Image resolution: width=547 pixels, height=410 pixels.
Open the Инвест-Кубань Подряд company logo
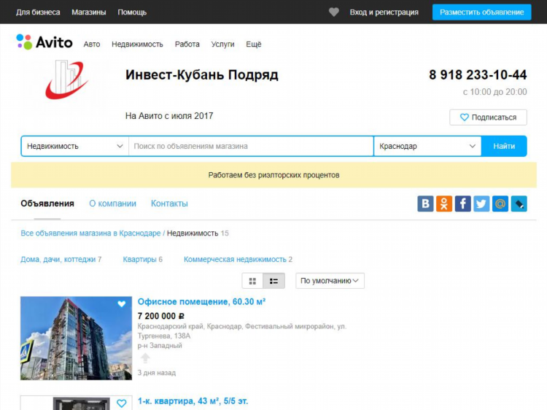click(x=66, y=80)
